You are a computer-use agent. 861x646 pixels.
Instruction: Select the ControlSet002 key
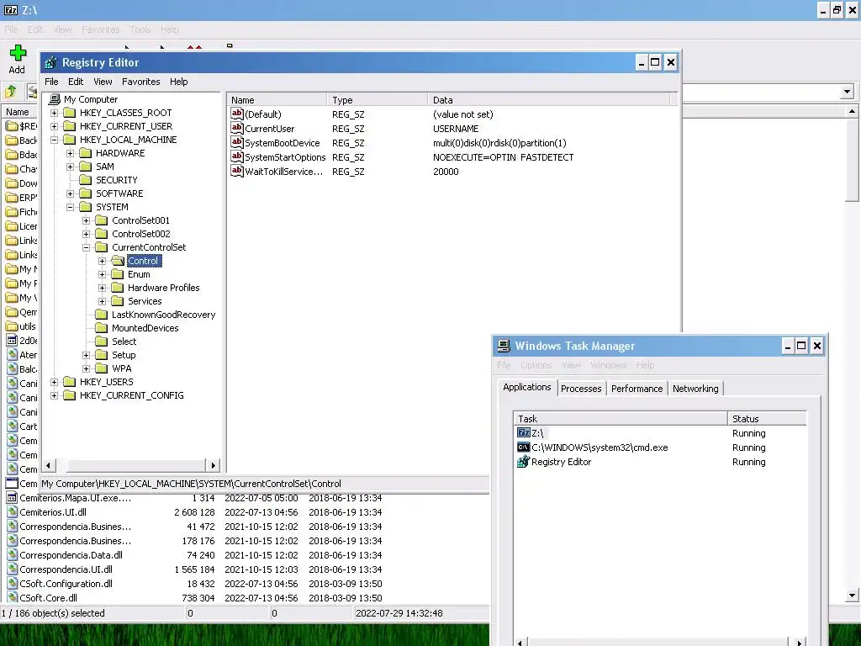coord(141,234)
